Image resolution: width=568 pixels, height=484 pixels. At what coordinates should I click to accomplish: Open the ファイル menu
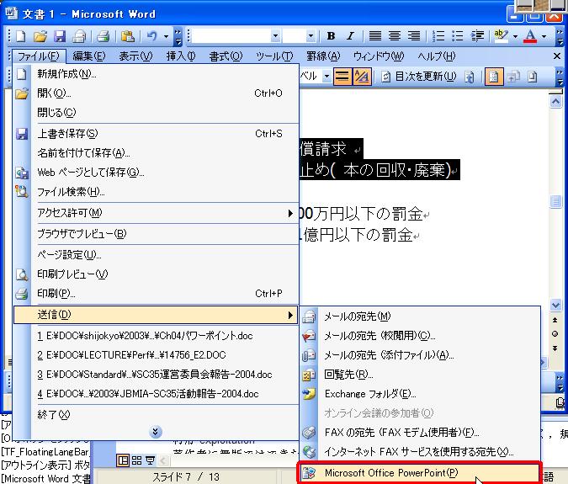point(39,56)
